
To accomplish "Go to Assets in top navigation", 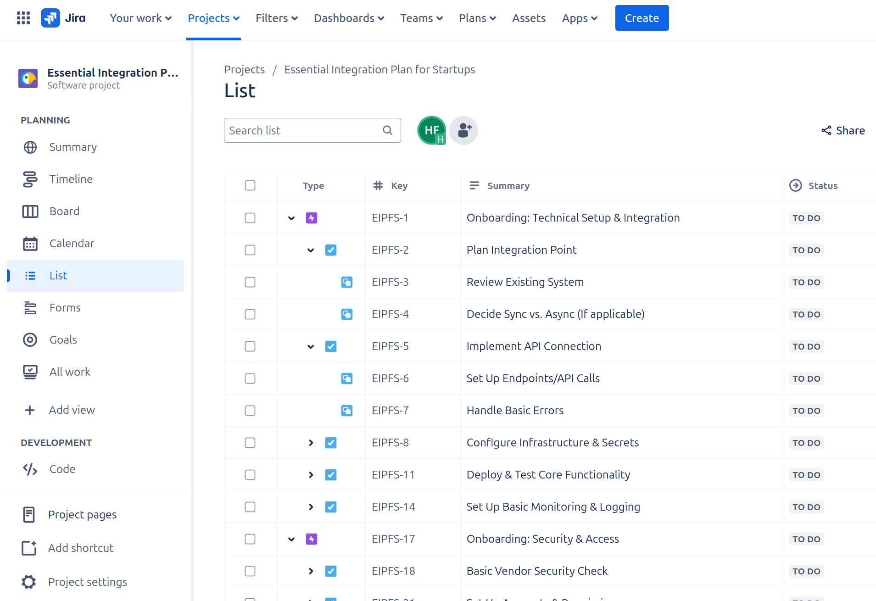I will (x=529, y=18).
